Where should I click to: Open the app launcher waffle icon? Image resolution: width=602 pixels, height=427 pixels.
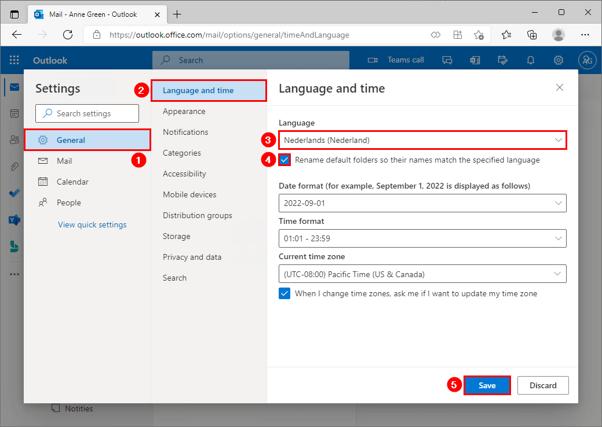tap(13, 60)
